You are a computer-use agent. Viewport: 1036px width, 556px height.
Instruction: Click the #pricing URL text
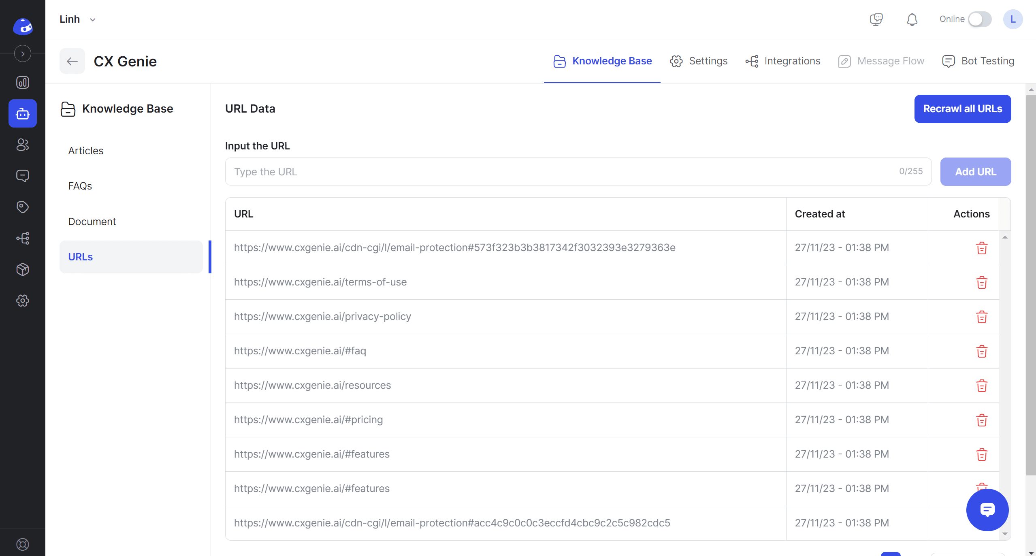pyautogui.click(x=308, y=420)
